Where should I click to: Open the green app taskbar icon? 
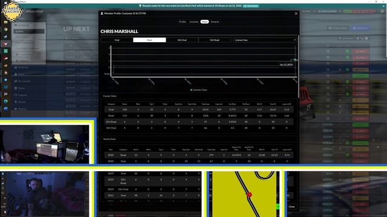pyautogui.click(x=5, y=51)
